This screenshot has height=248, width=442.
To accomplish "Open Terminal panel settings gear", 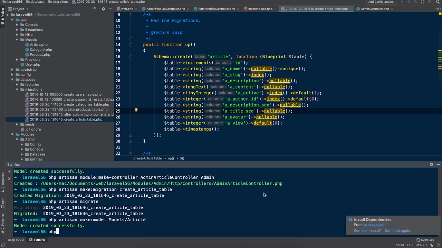I will pyautogui.click(x=431, y=165).
